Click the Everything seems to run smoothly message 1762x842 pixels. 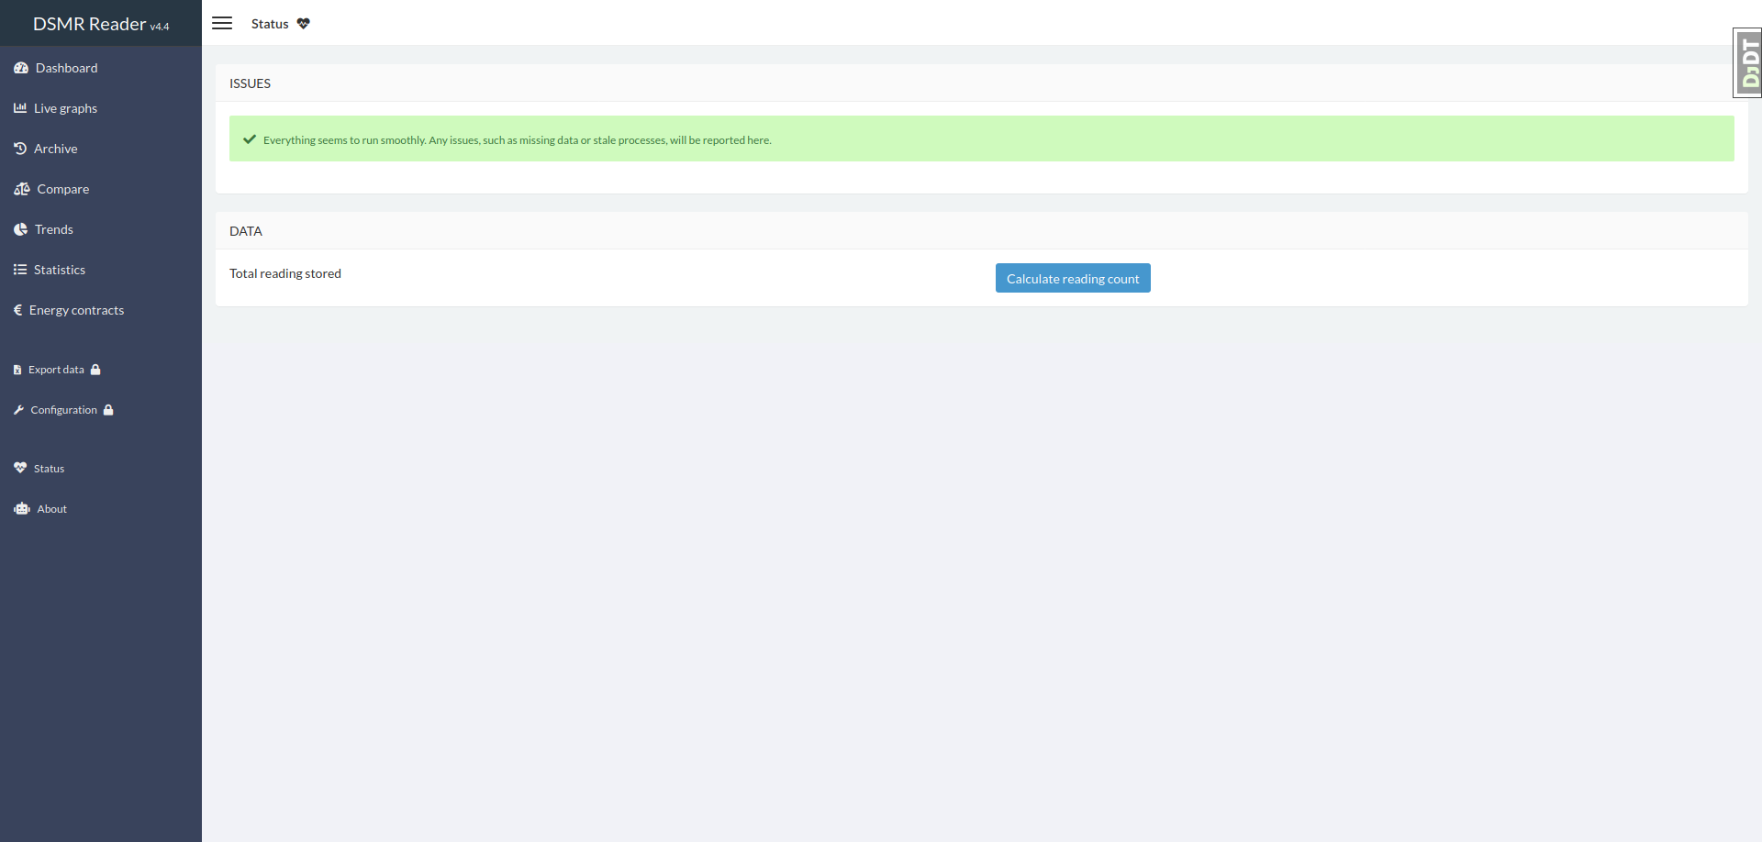click(x=517, y=140)
